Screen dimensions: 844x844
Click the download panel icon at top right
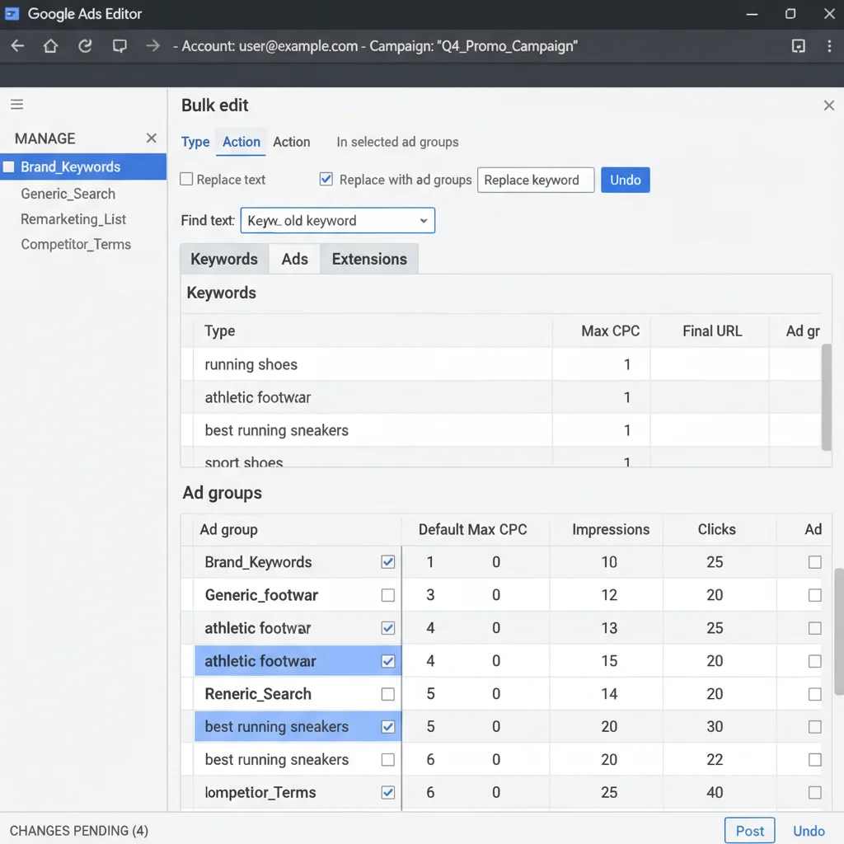[x=798, y=46]
